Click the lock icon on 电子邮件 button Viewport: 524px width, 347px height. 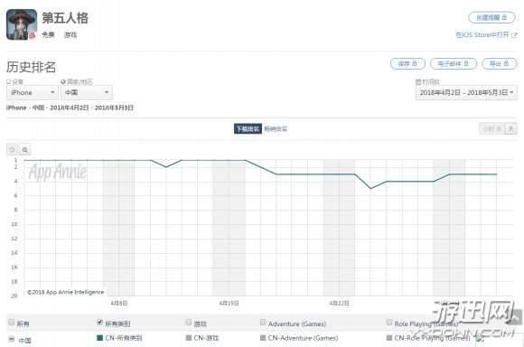[x=466, y=63]
